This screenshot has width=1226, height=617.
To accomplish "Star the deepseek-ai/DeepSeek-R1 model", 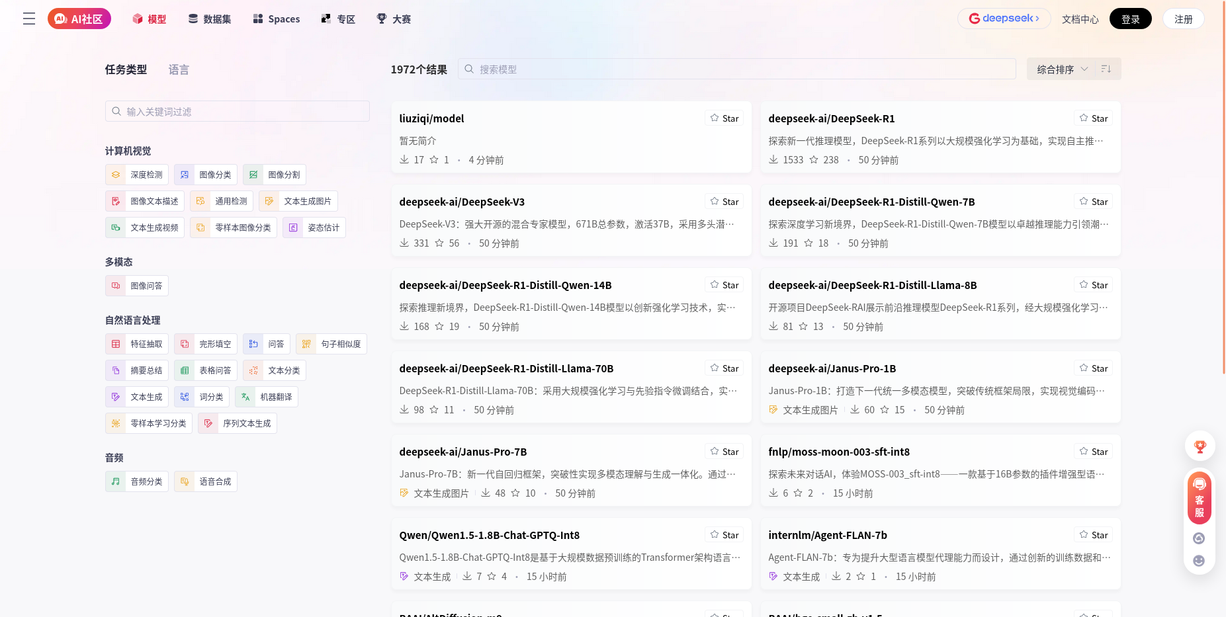I will (1094, 118).
